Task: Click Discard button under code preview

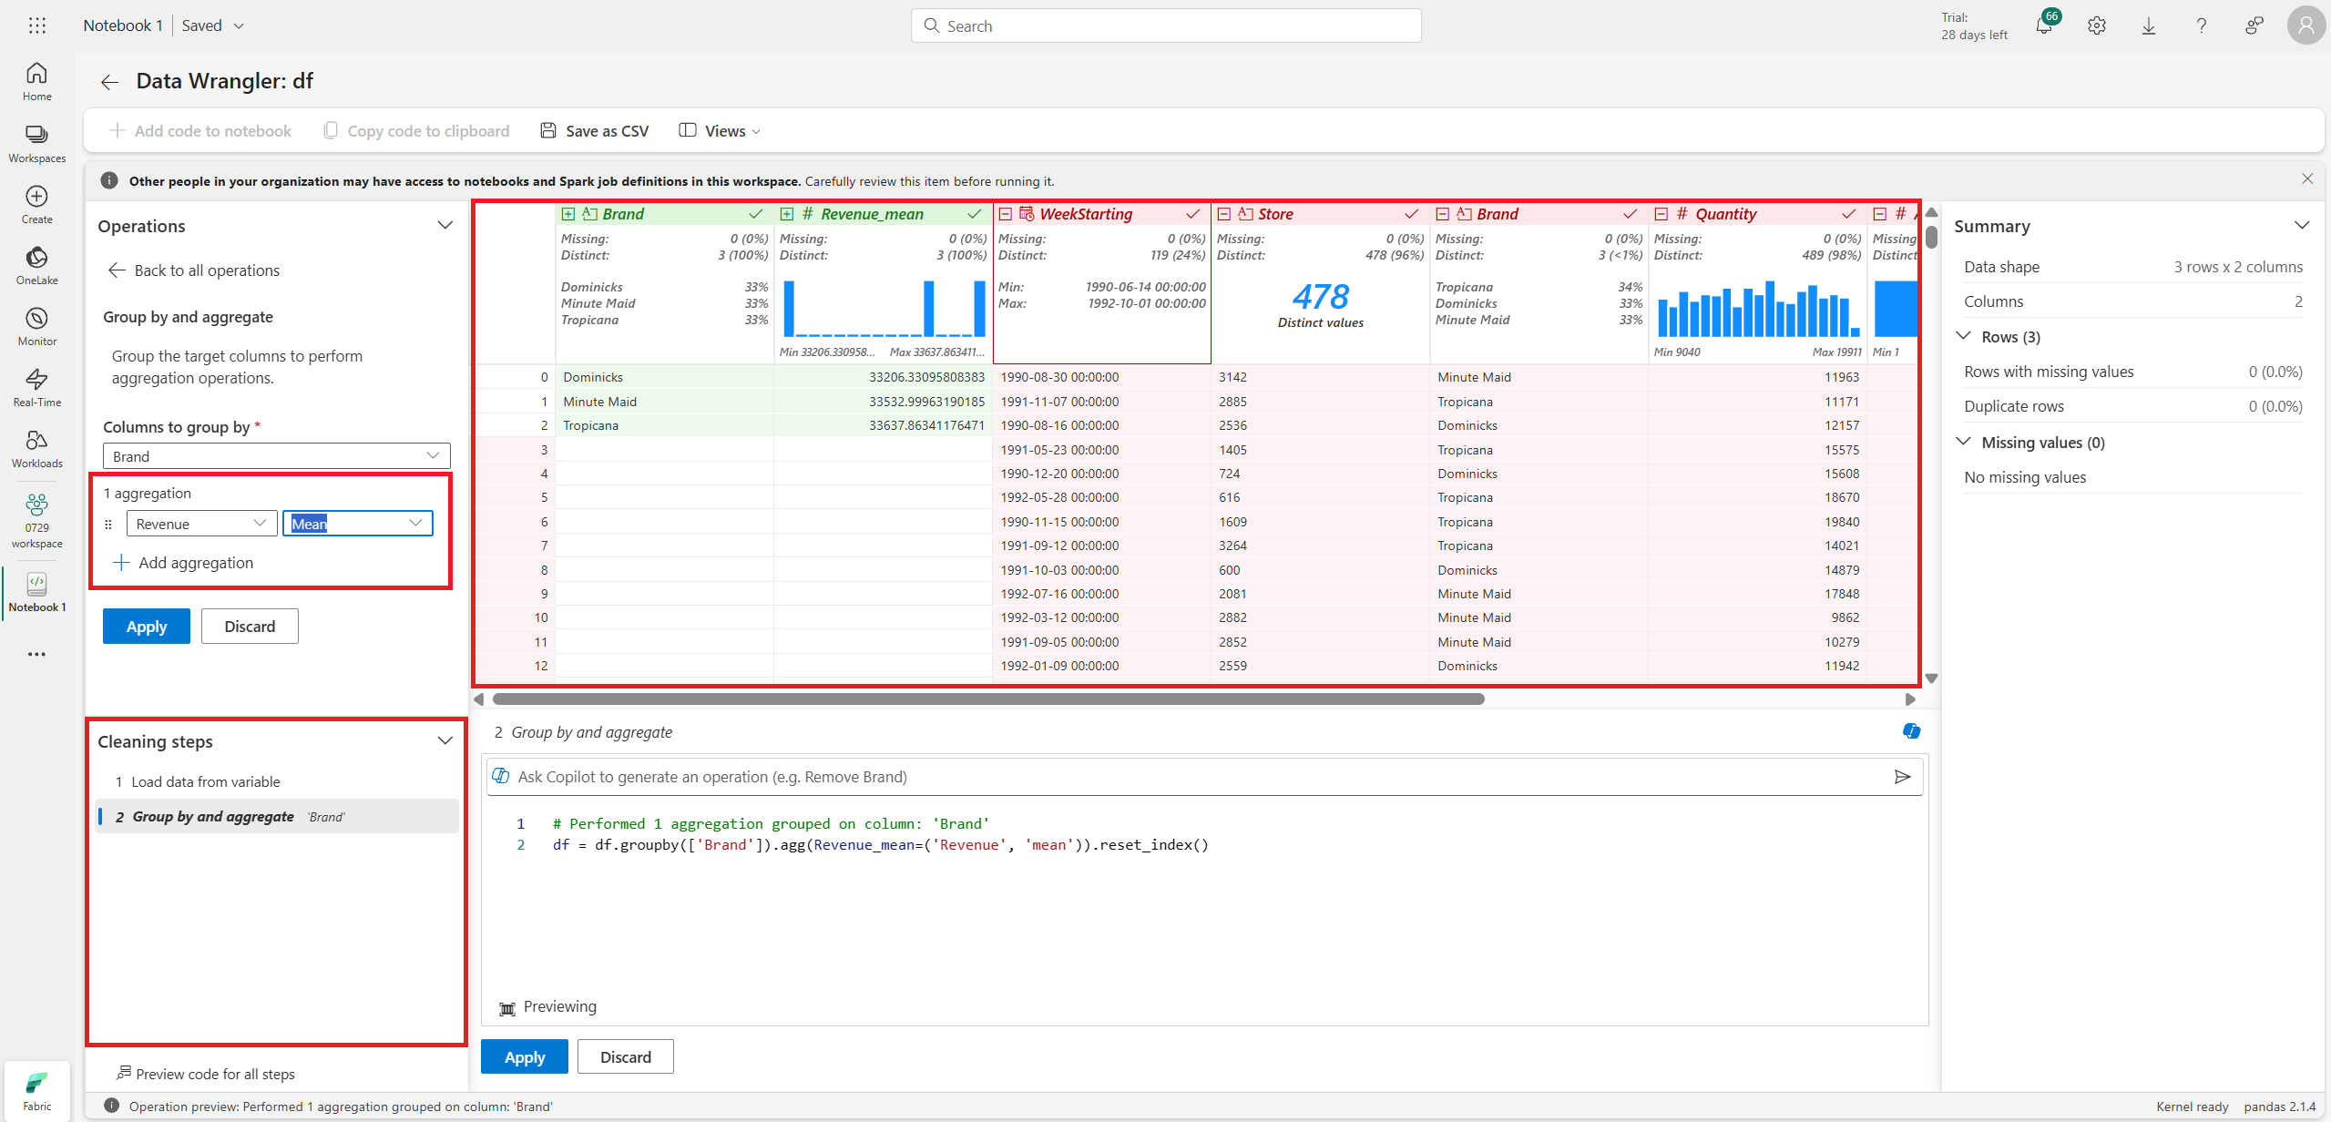Action: coord(625,1056)
